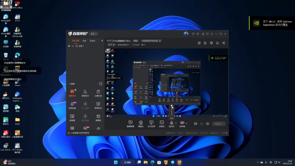
Task: Click the microphone volume slider handle
Action: [171, 106]
